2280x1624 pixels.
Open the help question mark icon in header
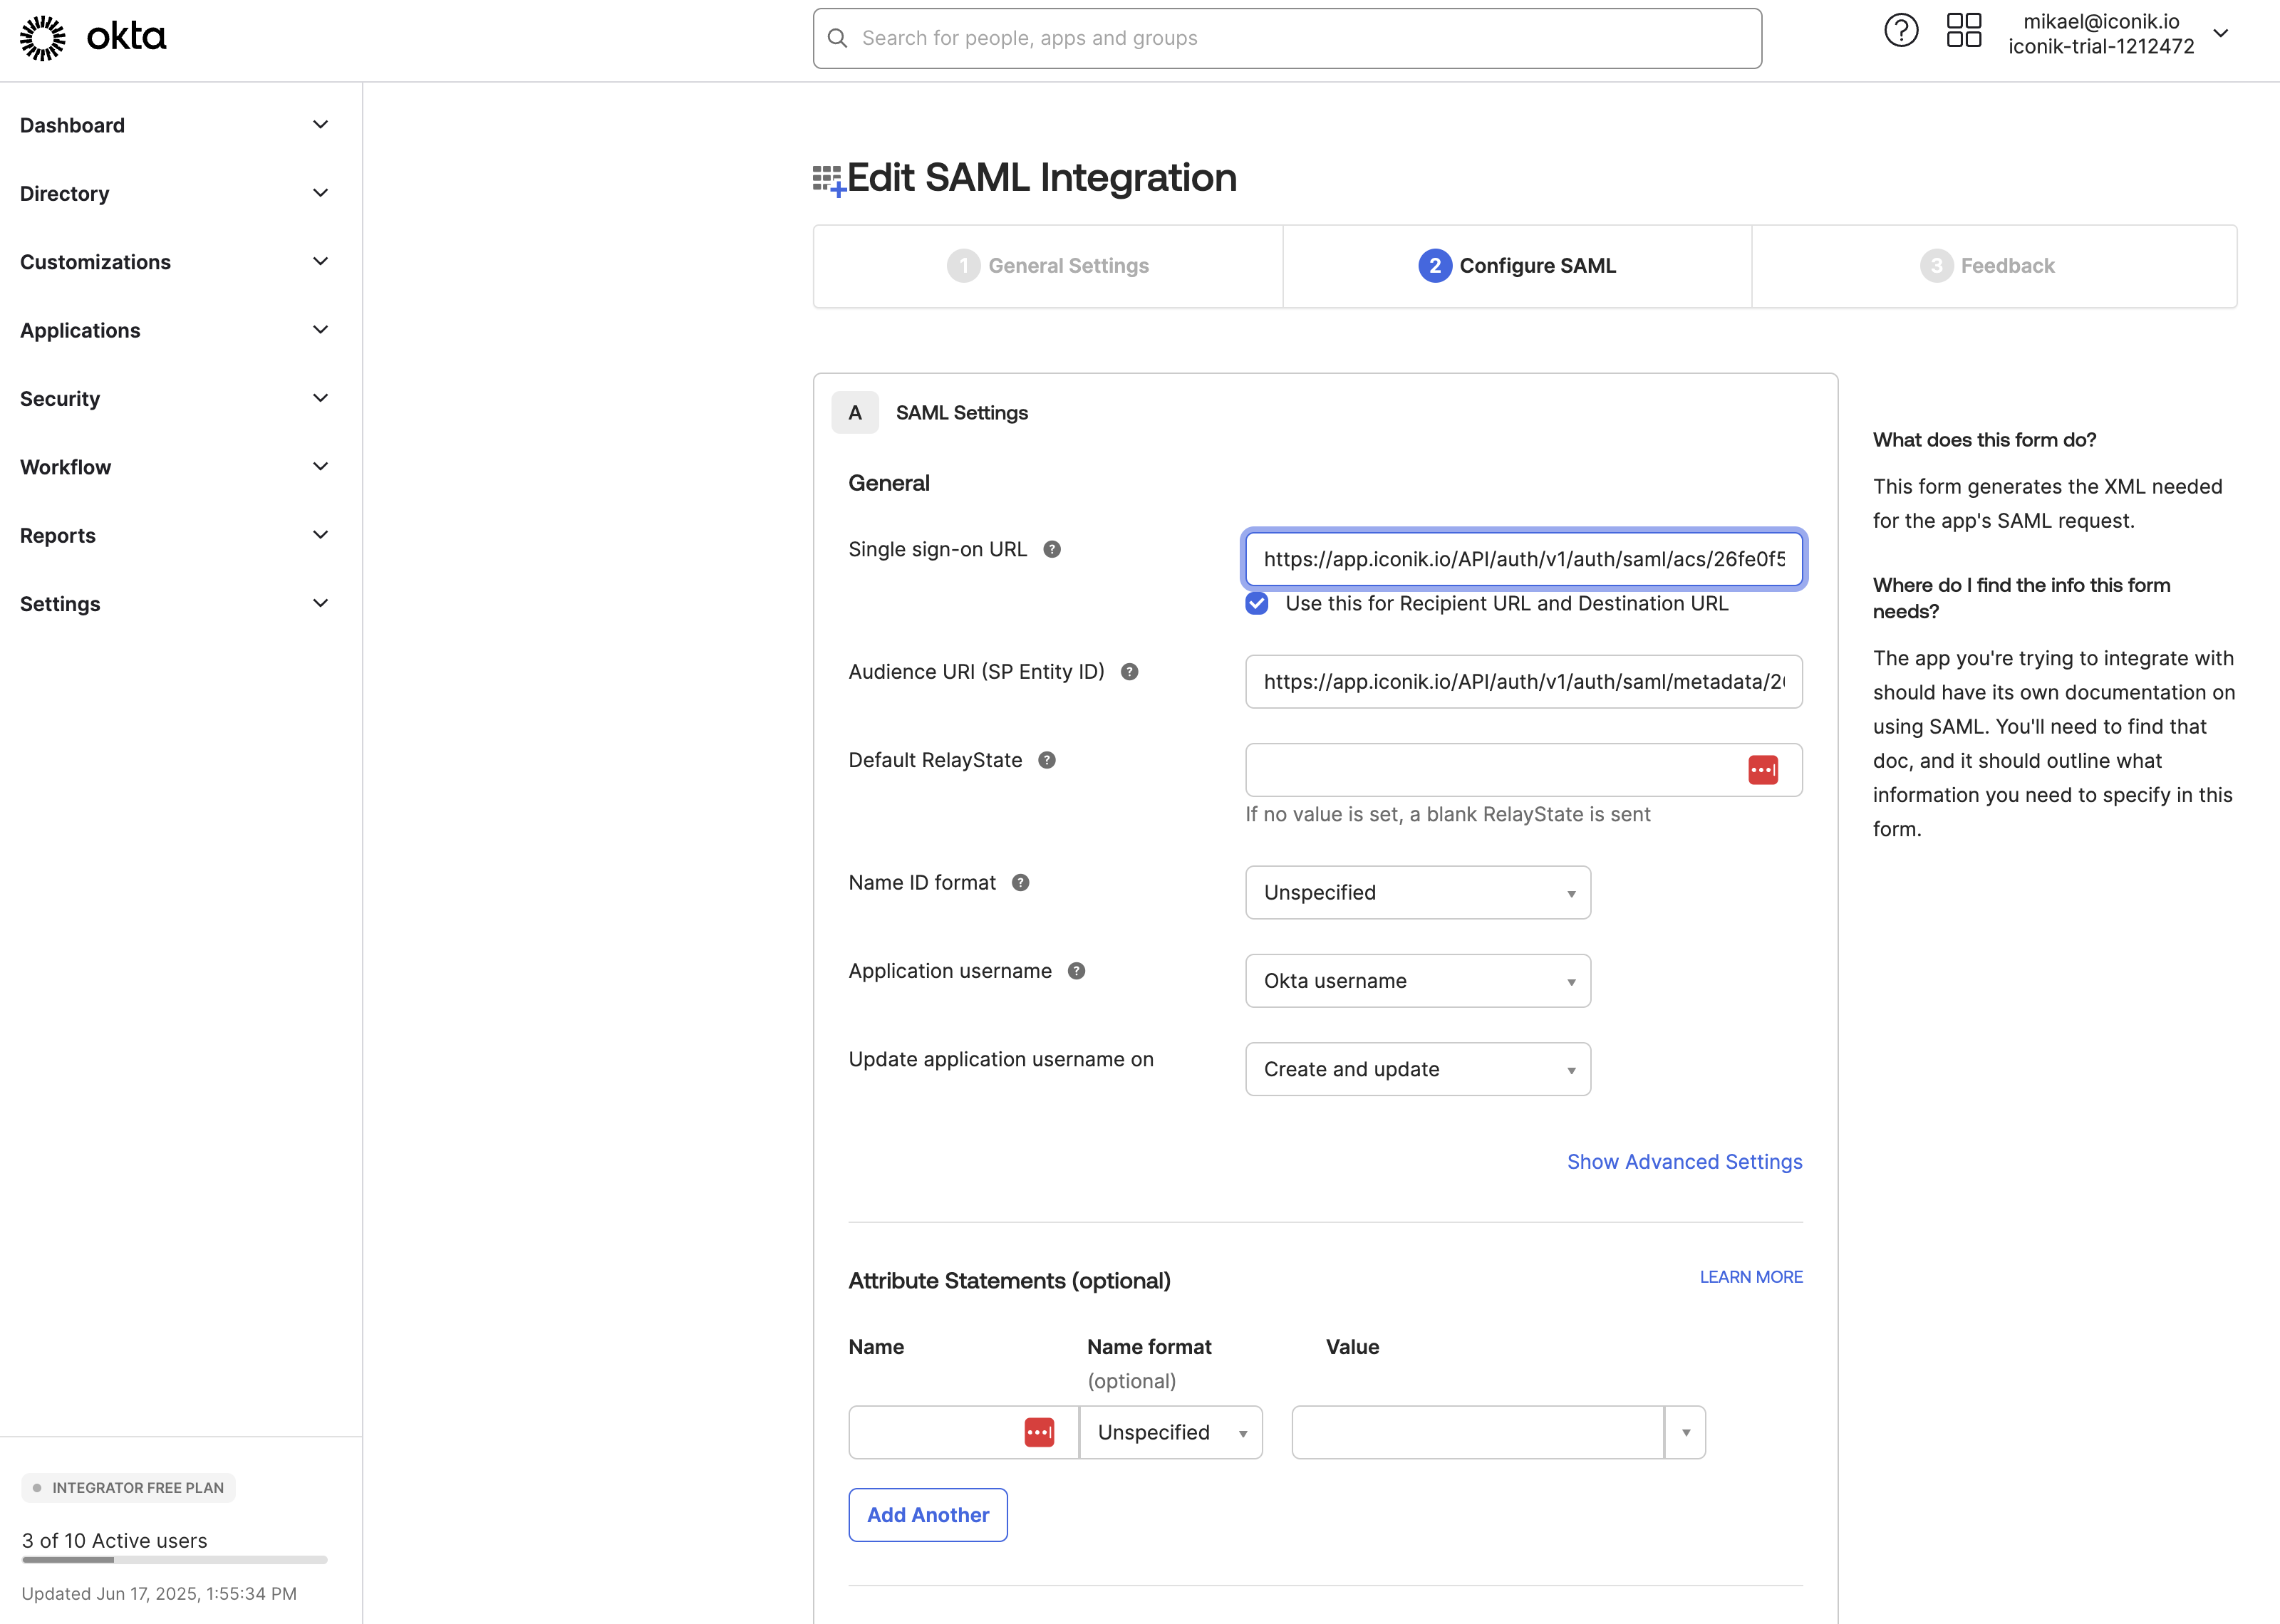click(1900, 31)
